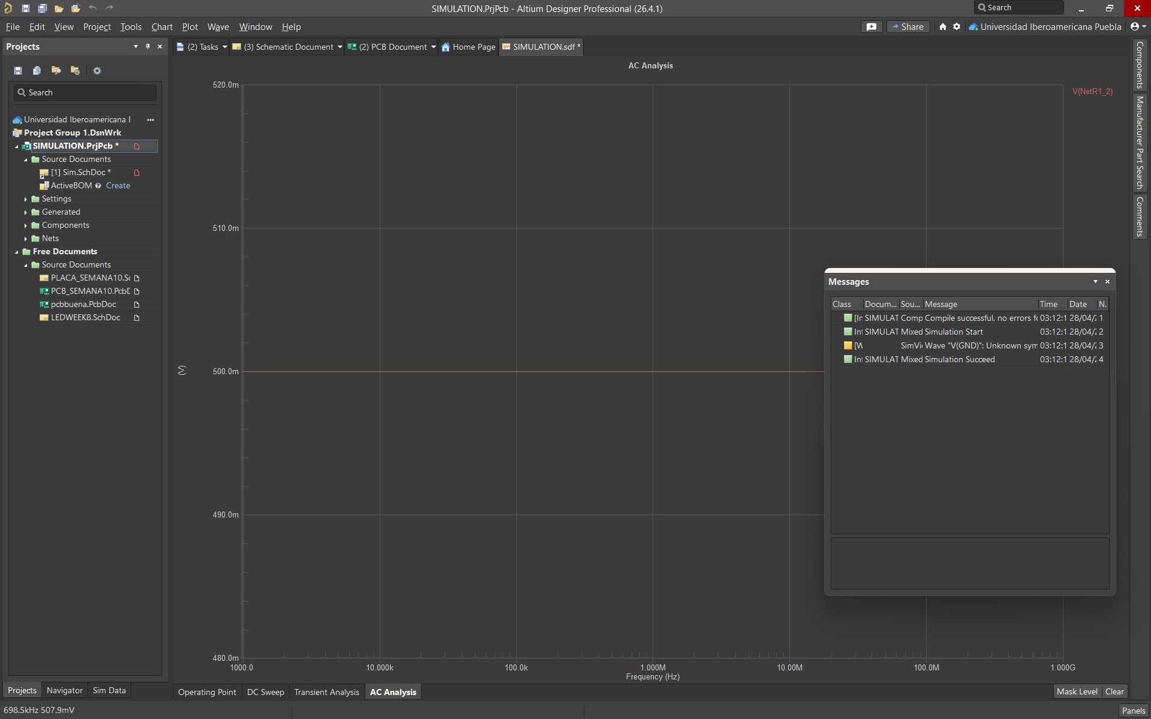Open the Wave menu
Viewport: 1151px width, 719px height.
pyautogui.click(x=218, y=27)
